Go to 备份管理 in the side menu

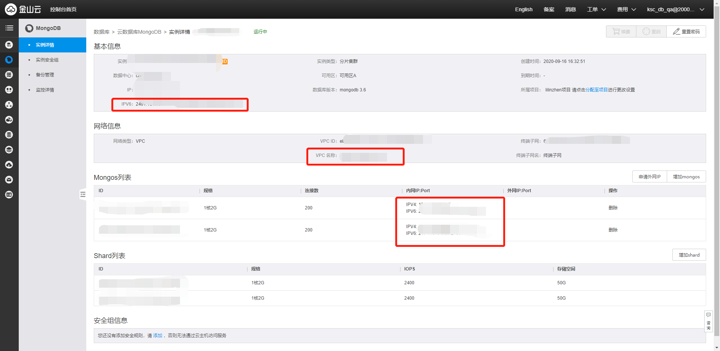(x=45, y=75)
